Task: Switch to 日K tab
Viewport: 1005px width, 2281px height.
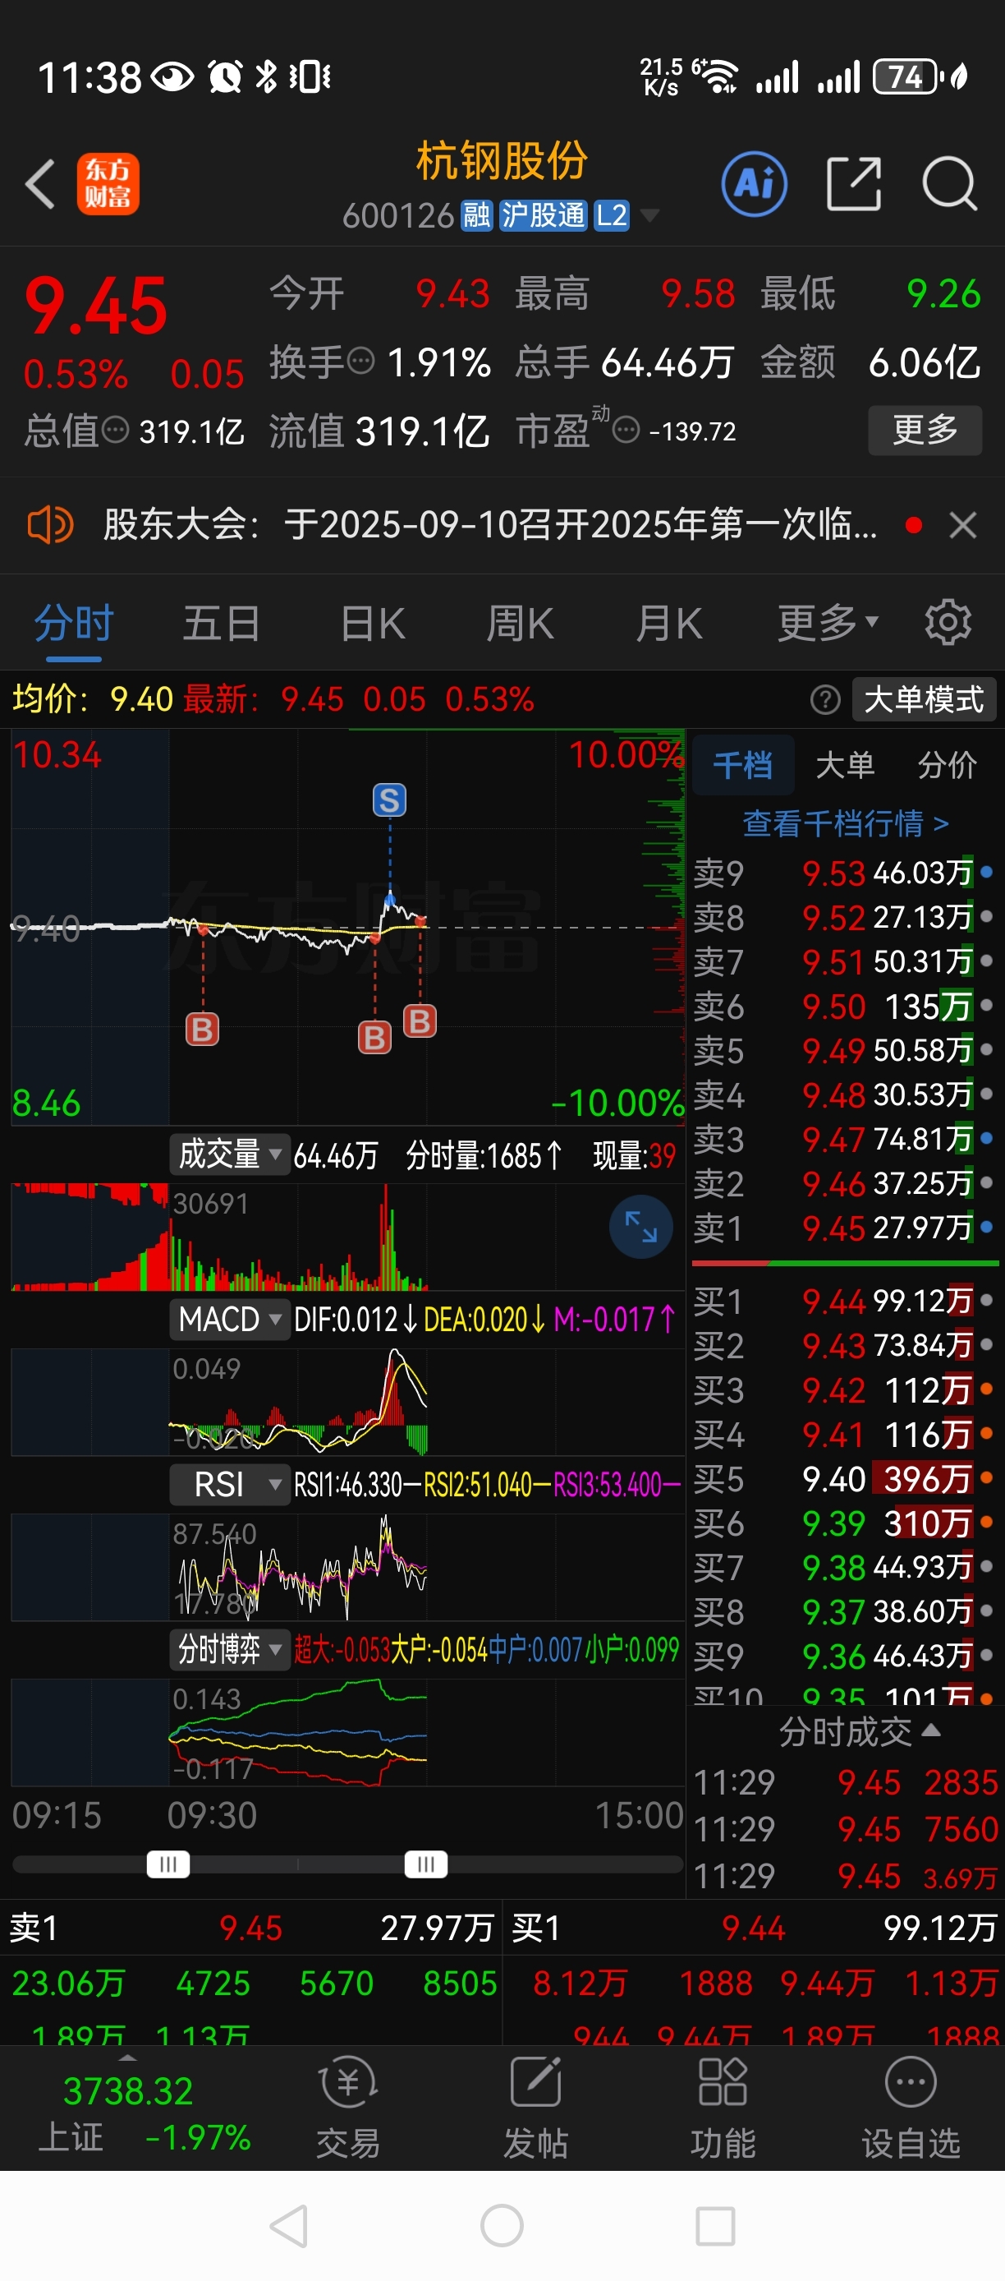Action: tap(373, 623)
